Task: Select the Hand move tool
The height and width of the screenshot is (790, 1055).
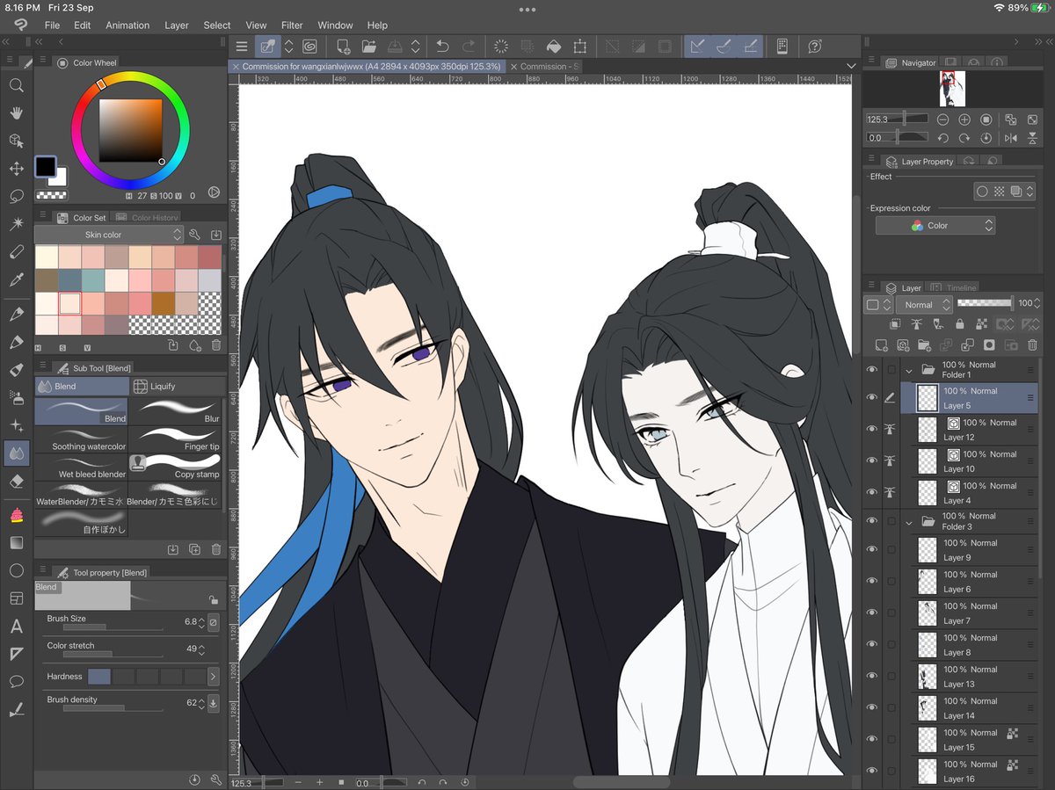Action: click(16, 112)
